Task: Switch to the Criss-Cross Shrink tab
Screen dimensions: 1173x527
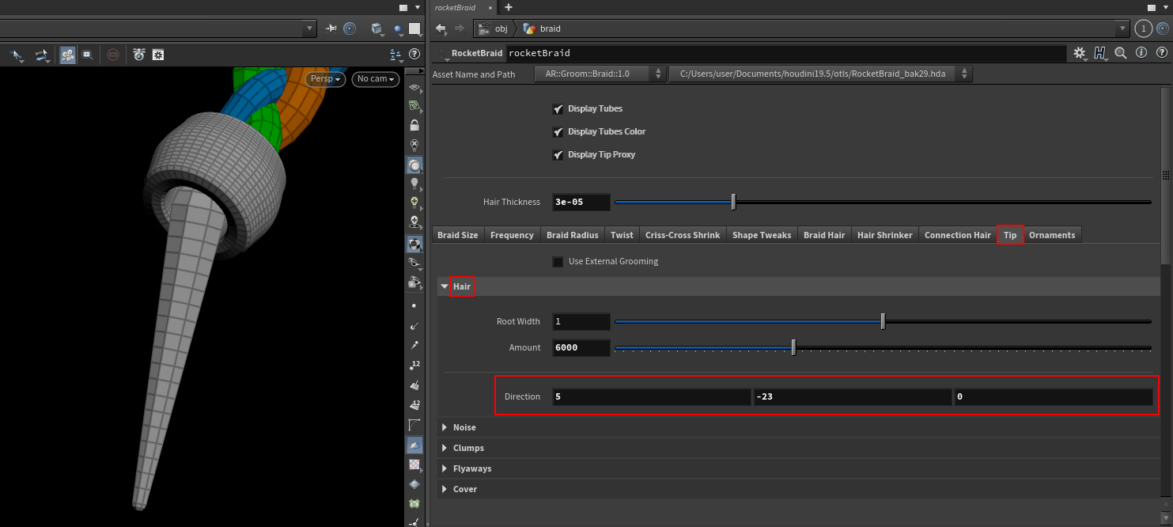Action: [683, 235]
